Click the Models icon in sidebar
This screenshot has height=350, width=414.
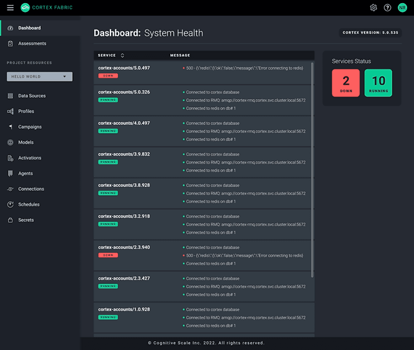coord(10,142)
